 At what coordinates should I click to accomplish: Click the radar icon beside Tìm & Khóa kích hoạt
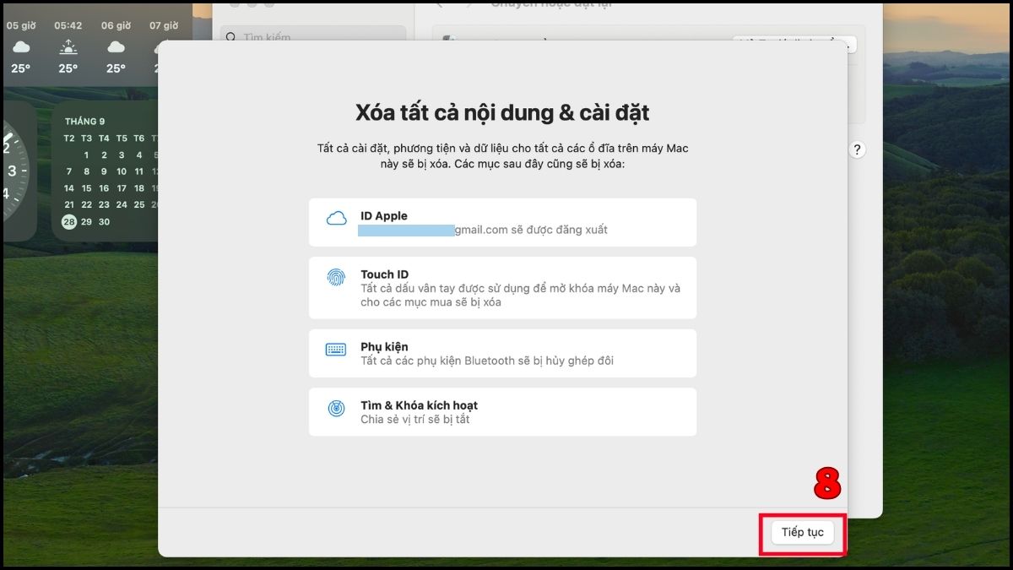(x=336, y=409)
